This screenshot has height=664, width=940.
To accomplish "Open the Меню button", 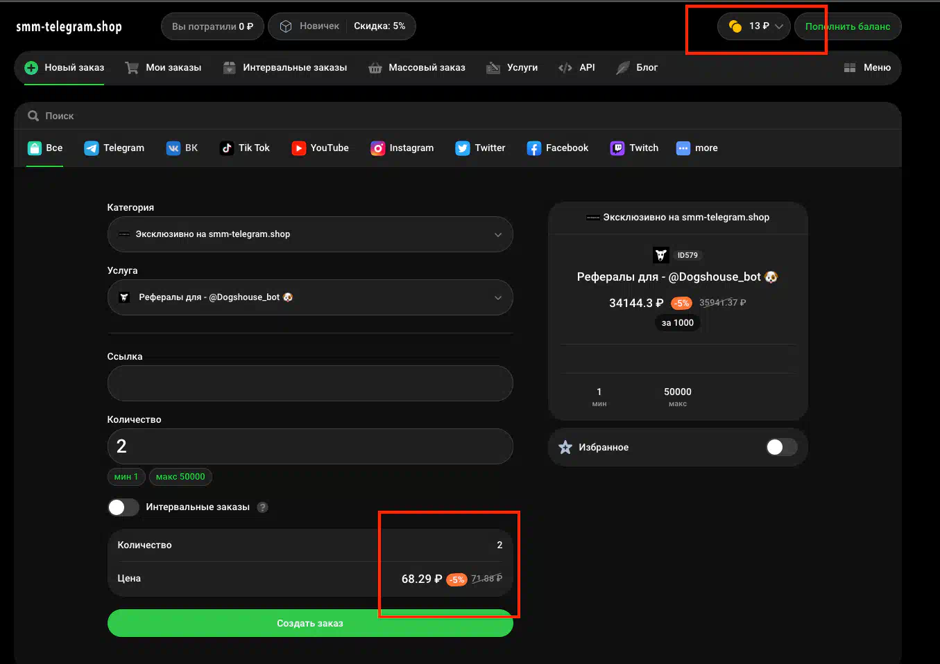I will (x=867, y=68).
